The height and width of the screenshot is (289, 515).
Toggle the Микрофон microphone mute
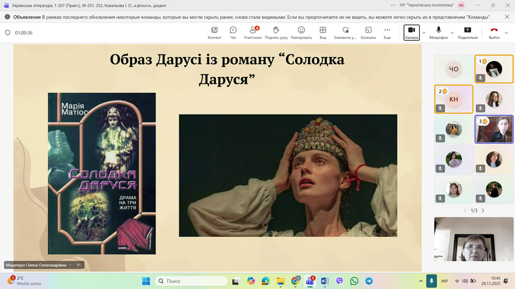438,32
